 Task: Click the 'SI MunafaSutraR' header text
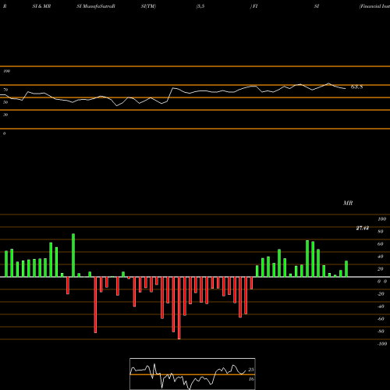[x=96, y=6]
